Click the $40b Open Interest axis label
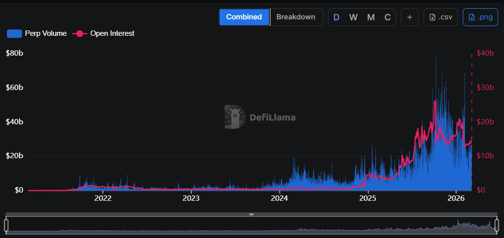 pyautogui.click(x=485, y=53)
